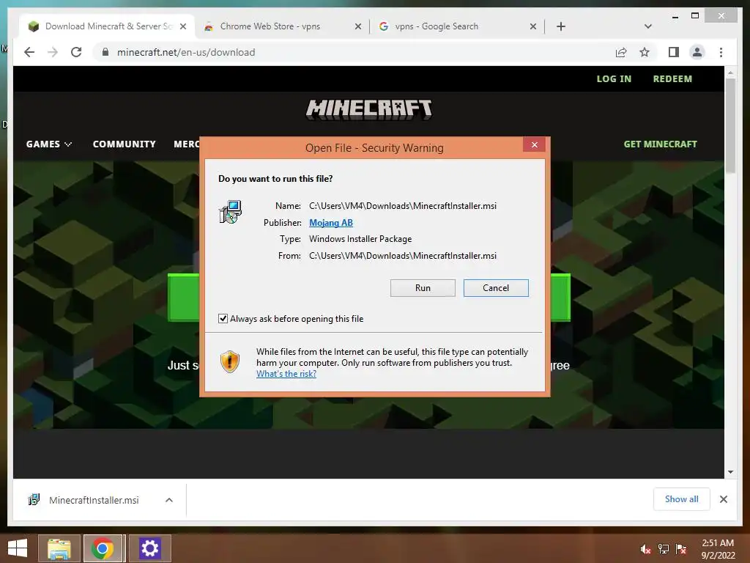
Task: Close the downloads bar
Action: pos(723,499)
